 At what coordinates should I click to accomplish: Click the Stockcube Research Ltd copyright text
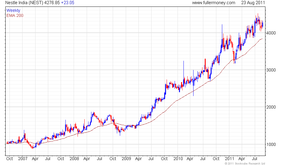[x=245, y=164]
